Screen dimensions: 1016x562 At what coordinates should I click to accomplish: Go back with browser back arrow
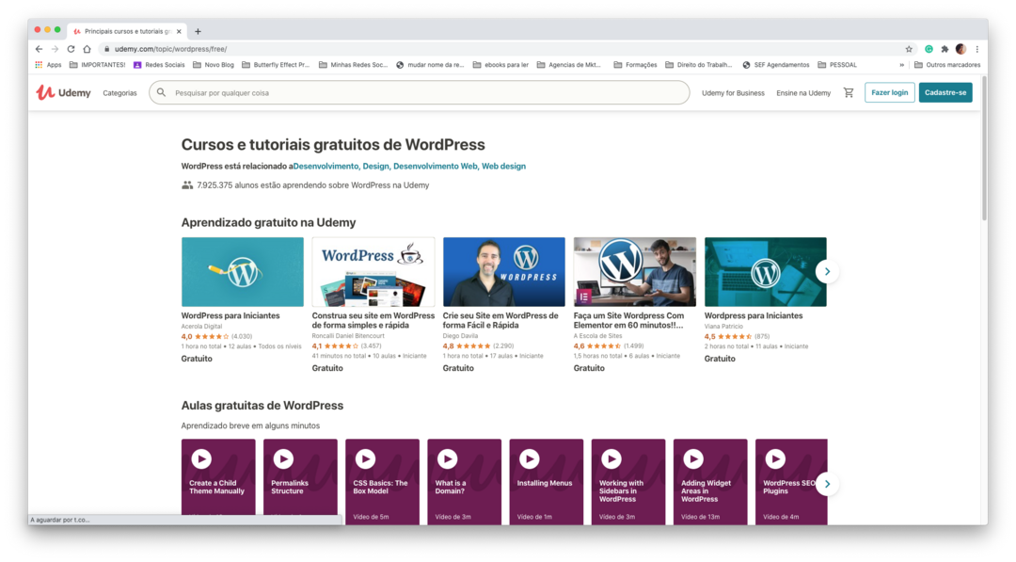(x=39, y=49)
